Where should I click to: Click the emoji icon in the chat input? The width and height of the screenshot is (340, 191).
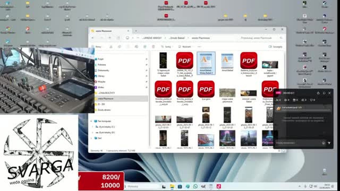click(x=323, y=143)
